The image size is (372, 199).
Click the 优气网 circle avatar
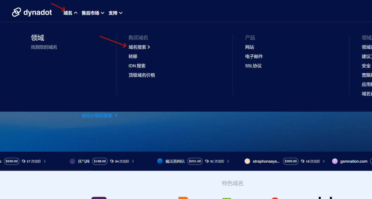[72, 161]
